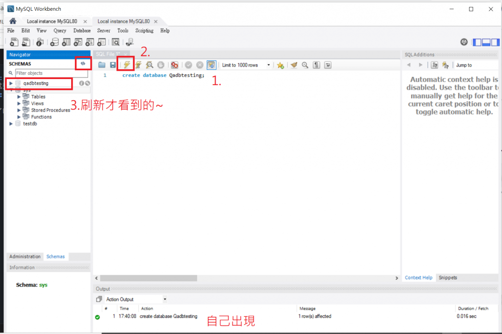Expand the Tables node under sys
This screenshot has height=334, width=502.
[x=19, y=97]
